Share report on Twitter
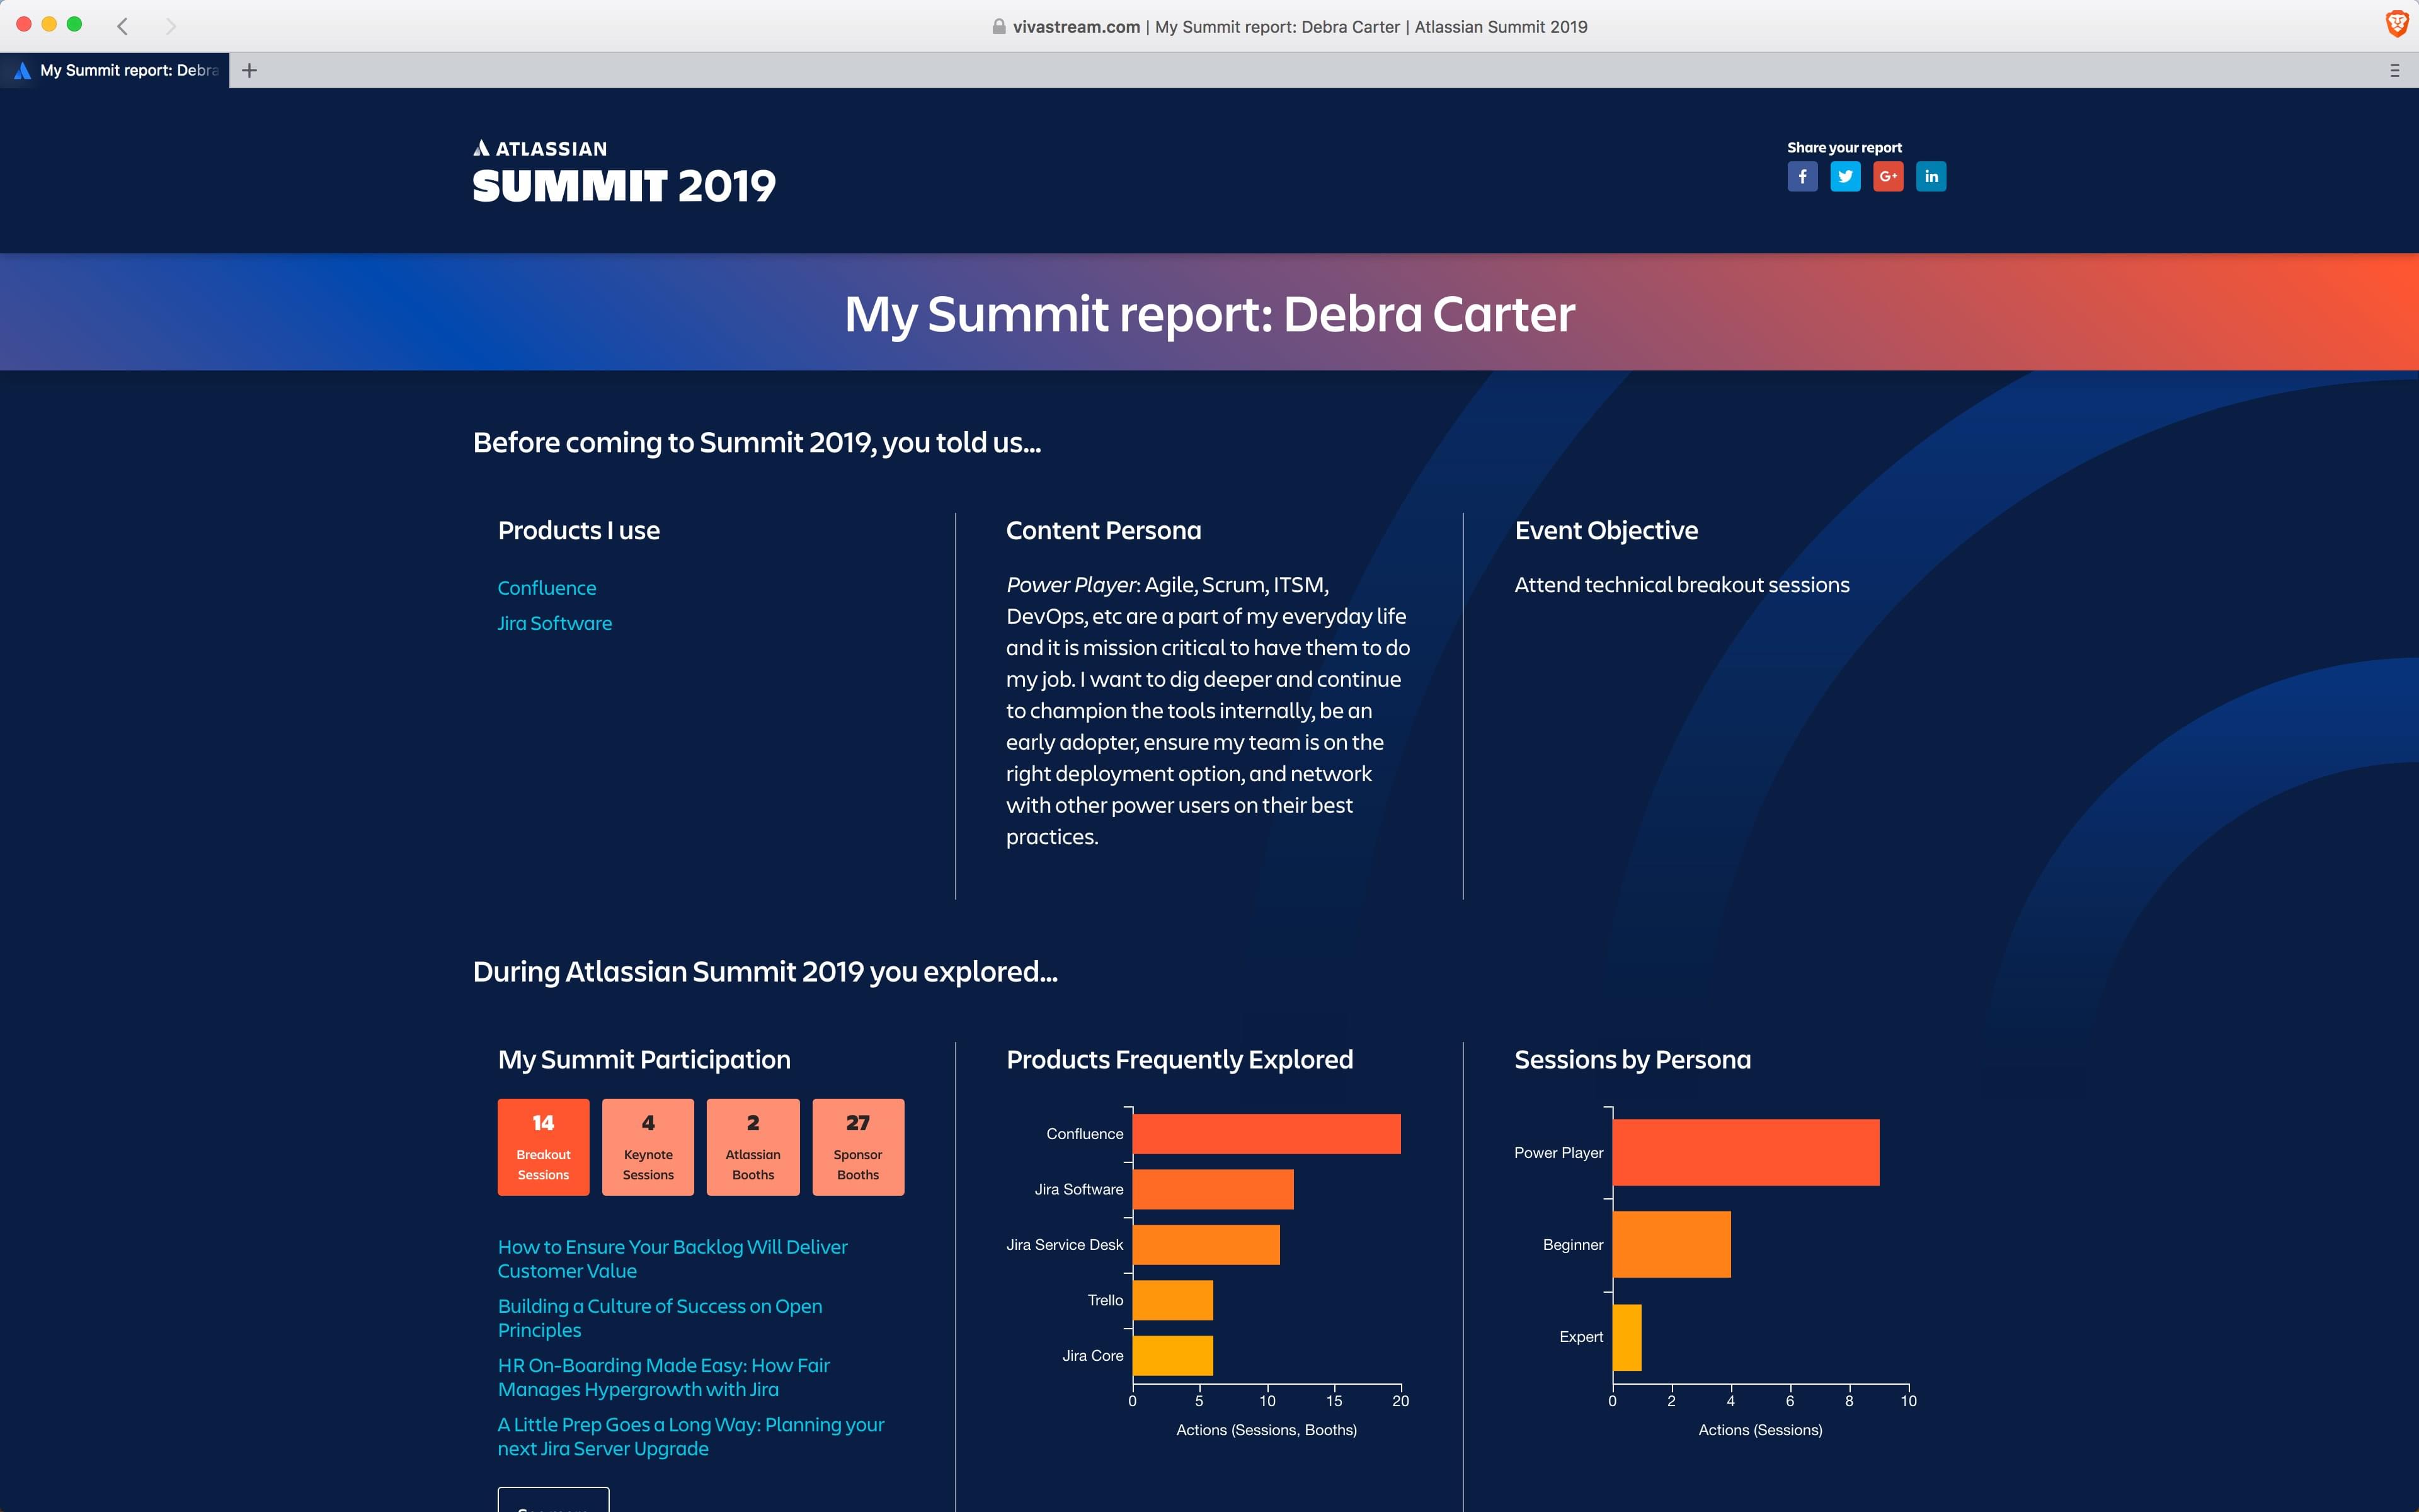 pos(1845,177)
